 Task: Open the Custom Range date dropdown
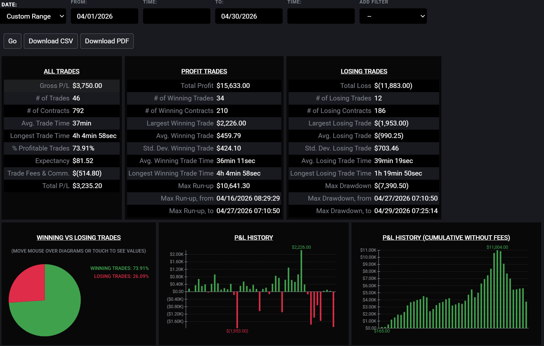pyautogui.click(x=33, y=16)
